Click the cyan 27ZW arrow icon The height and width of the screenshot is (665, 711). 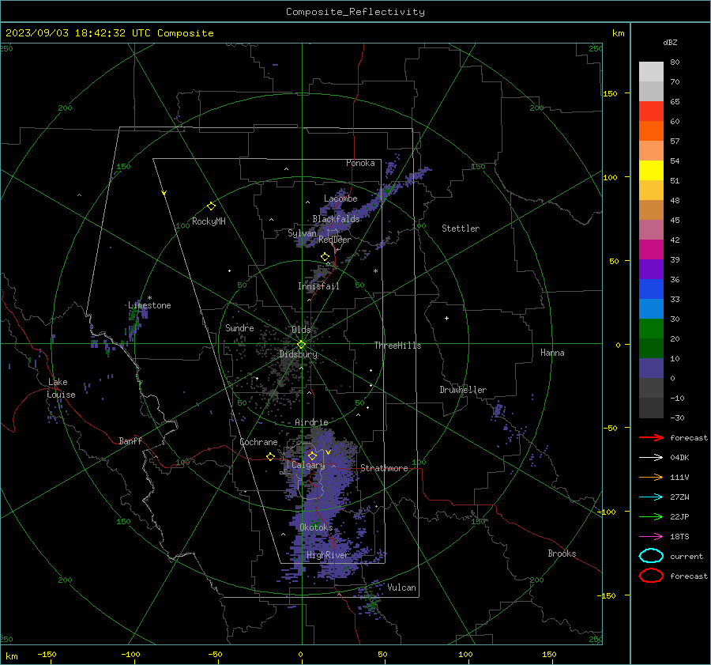[651, 497]
